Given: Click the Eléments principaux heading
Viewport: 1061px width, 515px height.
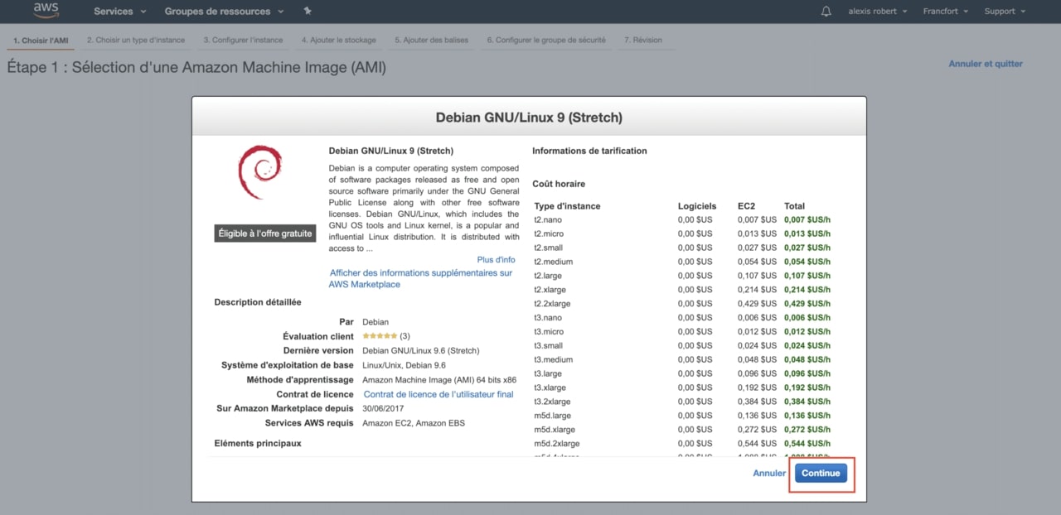Looking at the screenshot, I should (x=258, y=443).
